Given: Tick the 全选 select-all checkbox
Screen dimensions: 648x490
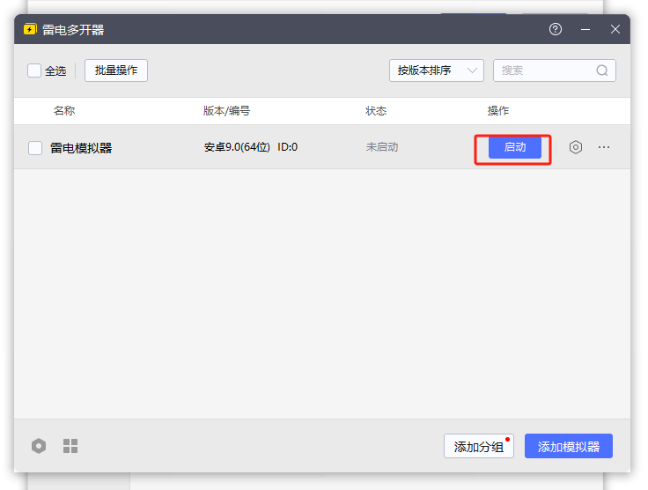Looking at the screenshot, I should (x=34, y=71).
